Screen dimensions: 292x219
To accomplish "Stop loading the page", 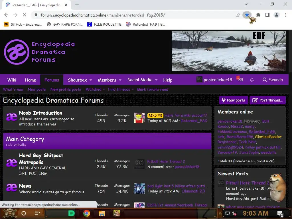I will coord(25,15).
